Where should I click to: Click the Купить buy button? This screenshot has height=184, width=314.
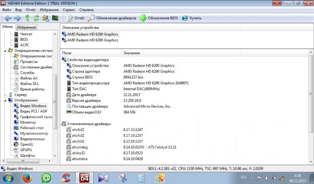[x=191, y=18]
